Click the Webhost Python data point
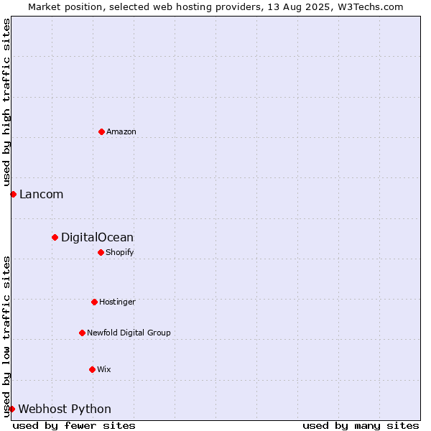The image size is (431, 431). click(11, 409)
